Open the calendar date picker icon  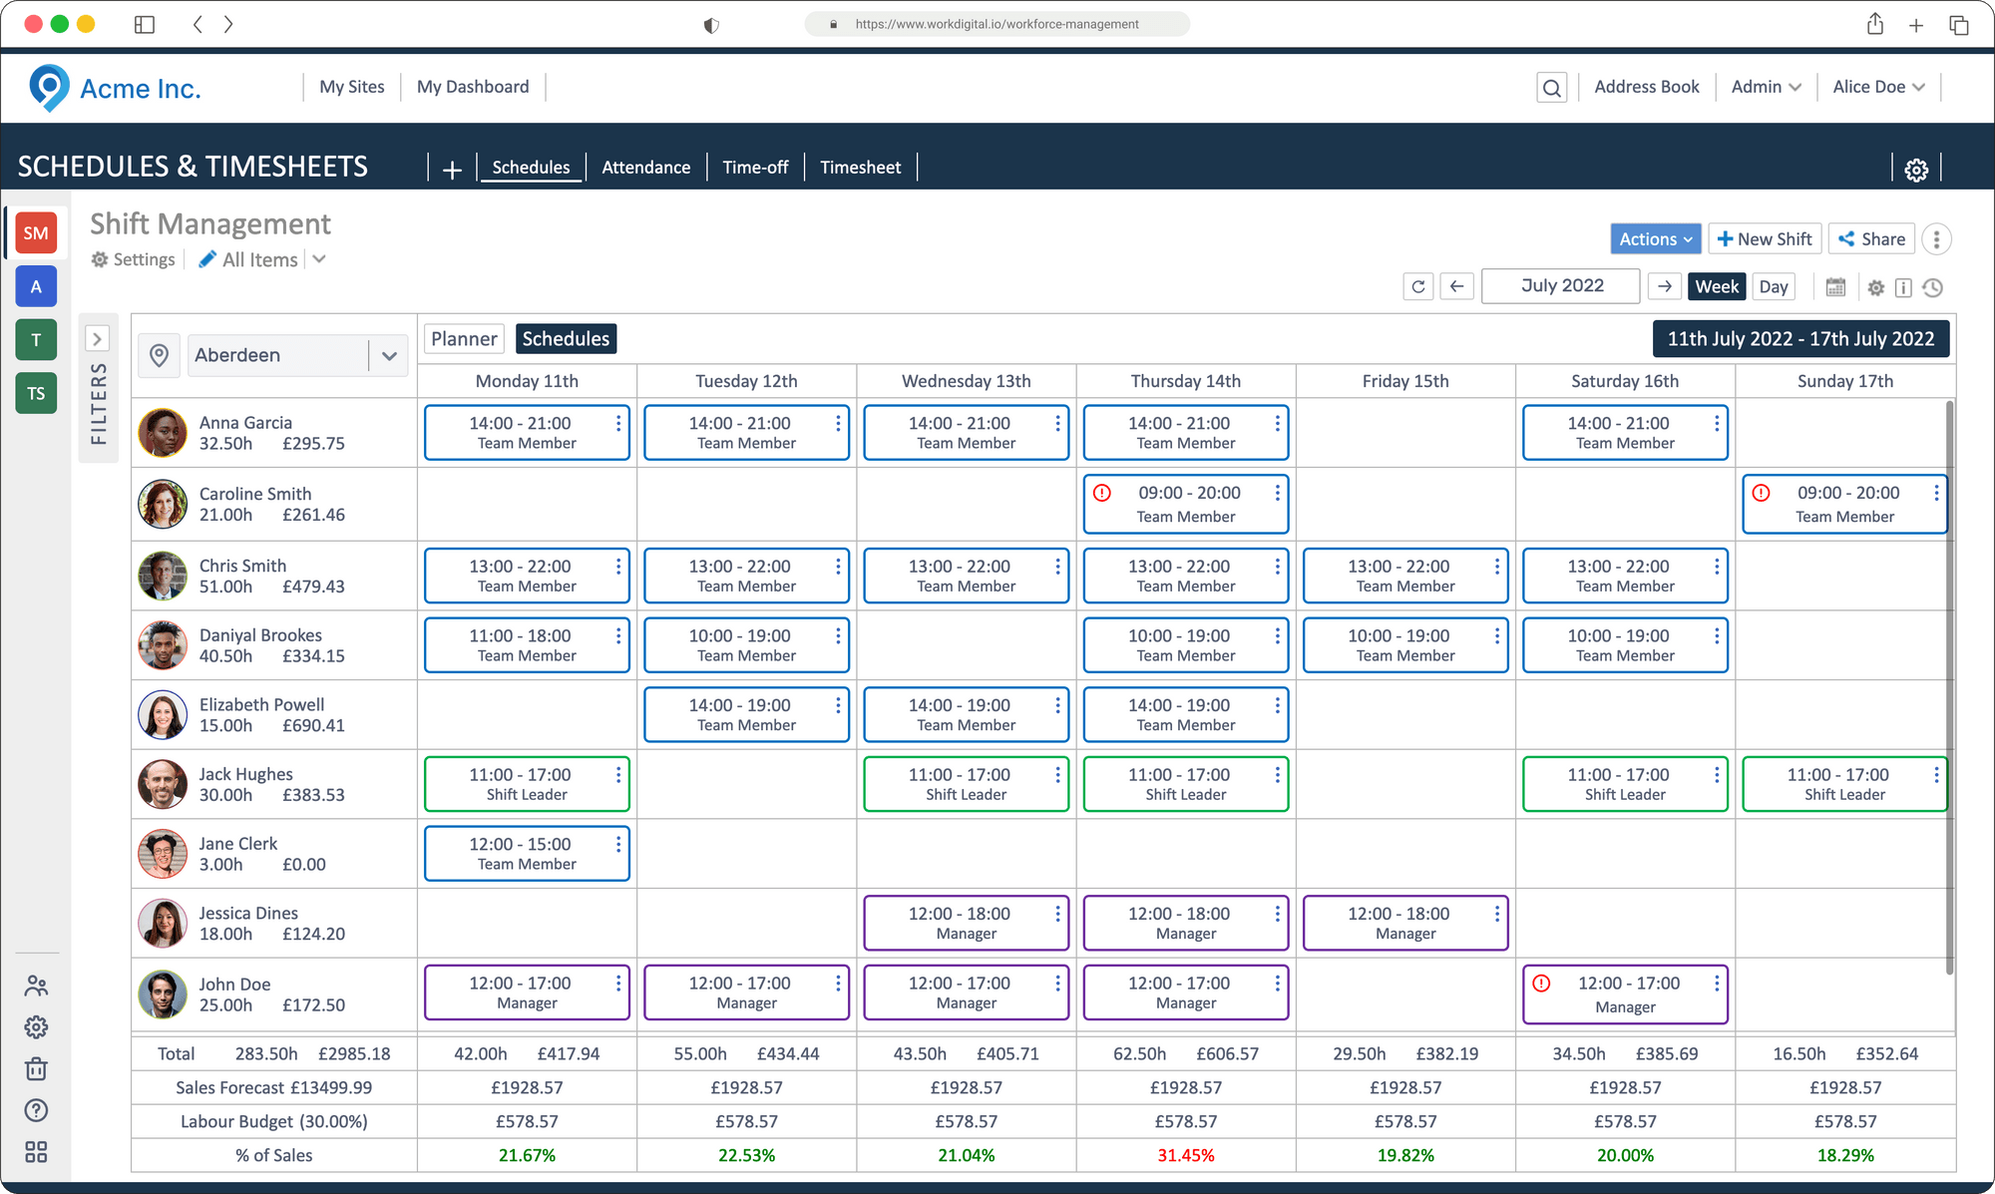tap(1835, 286)
